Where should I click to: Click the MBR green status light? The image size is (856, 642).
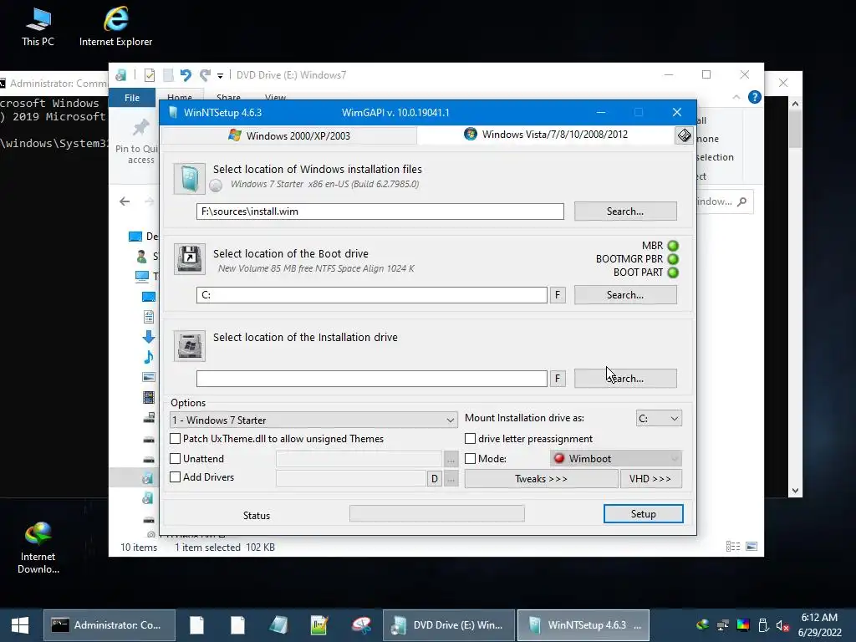[x=673, y=246]
